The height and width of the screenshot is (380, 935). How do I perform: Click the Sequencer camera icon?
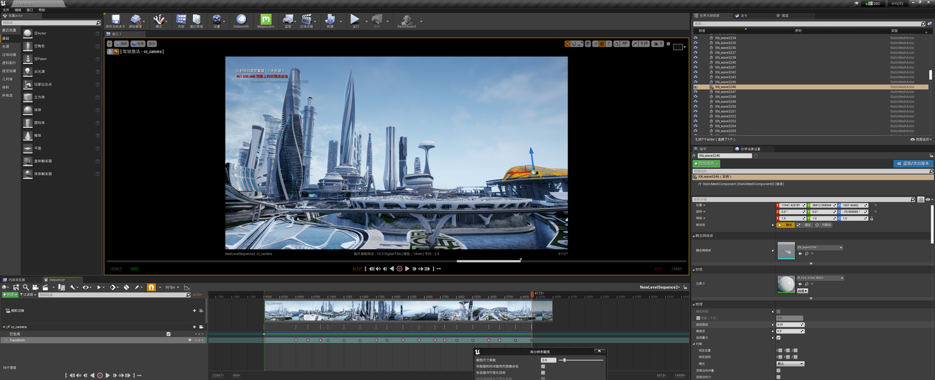click(36, 288)
